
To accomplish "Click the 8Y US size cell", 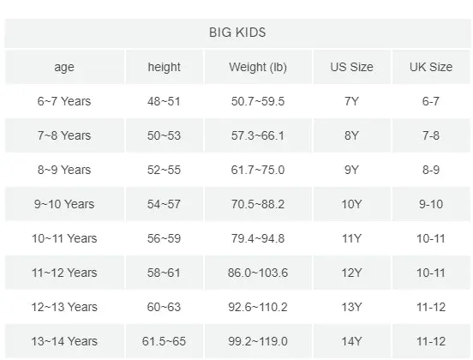I will coord(351,135).
